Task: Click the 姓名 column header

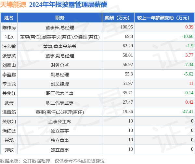Action: tap(9, 18)
